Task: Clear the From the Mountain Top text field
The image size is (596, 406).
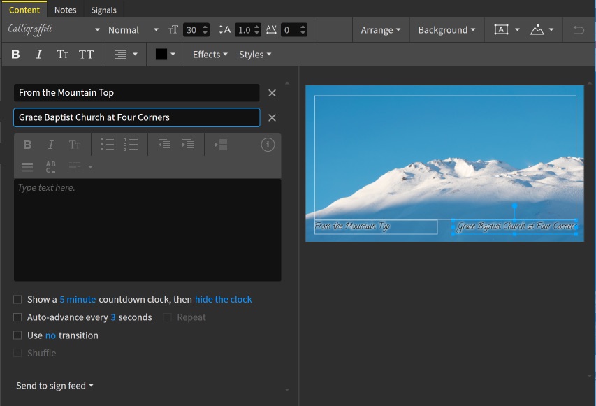Action: 272,92
